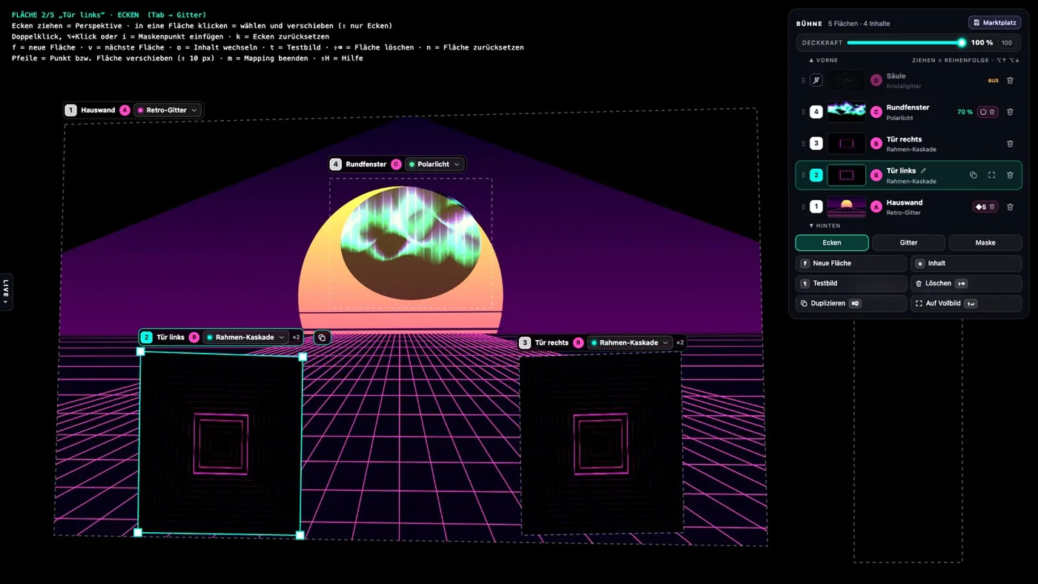Click the 'Rundfenster' name in the surface list

click(908, 107)
